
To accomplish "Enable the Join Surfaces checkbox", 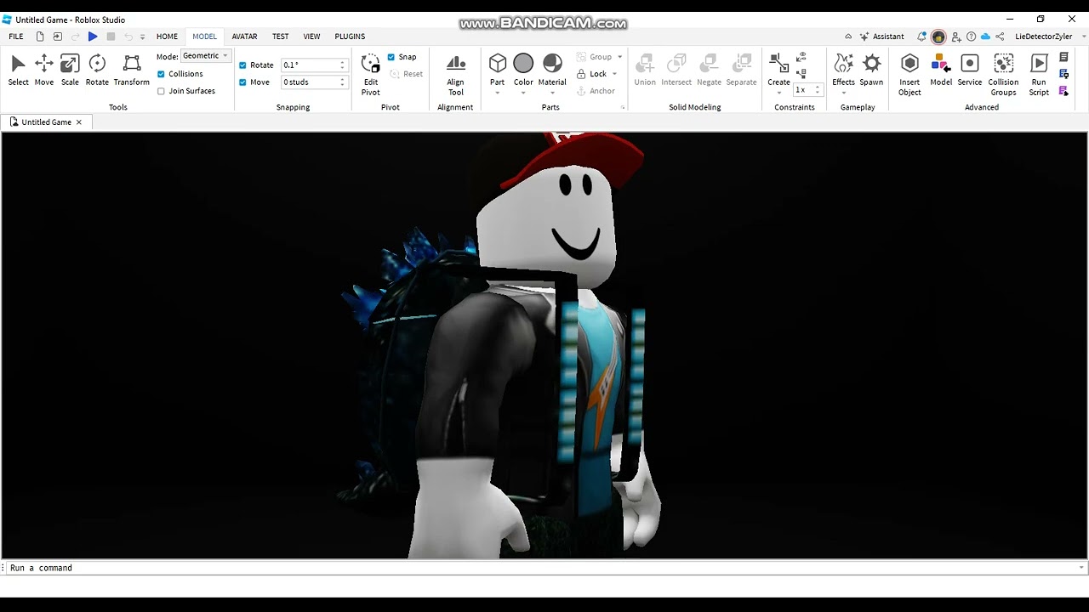I will point(161,91).
